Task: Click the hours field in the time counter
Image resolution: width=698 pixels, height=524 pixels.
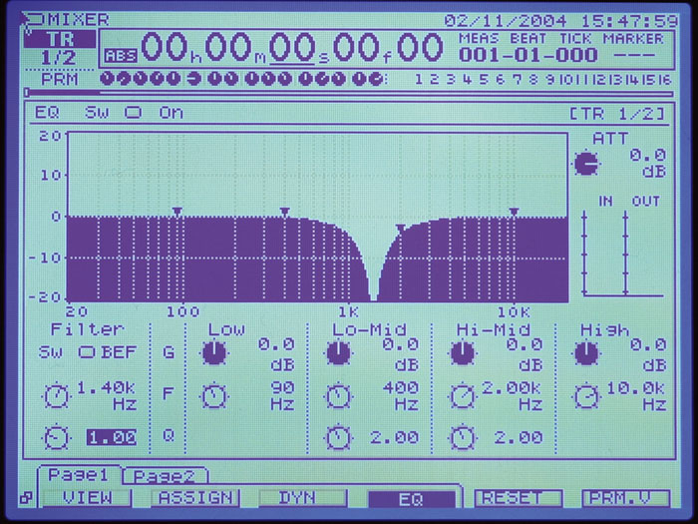Action: pyautogui.click(x=164, y=47)
